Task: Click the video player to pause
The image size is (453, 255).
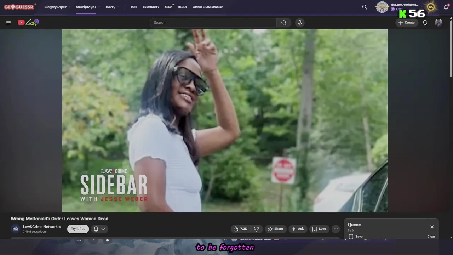Action: point(225,121)
